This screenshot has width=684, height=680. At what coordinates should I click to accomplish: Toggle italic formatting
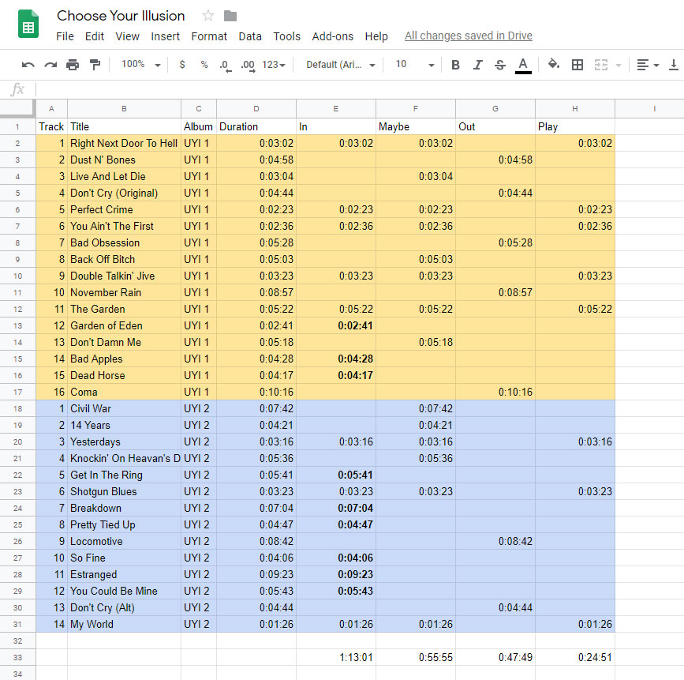[477, 65]
